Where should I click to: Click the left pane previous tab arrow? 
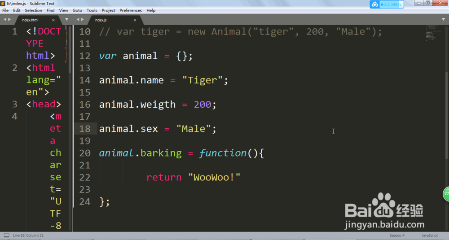click(4, 19)
